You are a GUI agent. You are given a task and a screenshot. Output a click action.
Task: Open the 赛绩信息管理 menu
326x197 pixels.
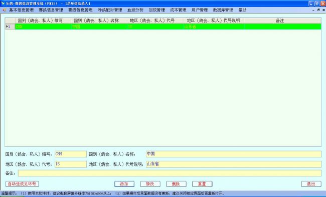coord(80,10)
